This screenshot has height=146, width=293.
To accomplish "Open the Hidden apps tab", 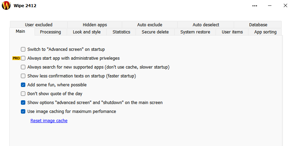I will pos(95,25).
